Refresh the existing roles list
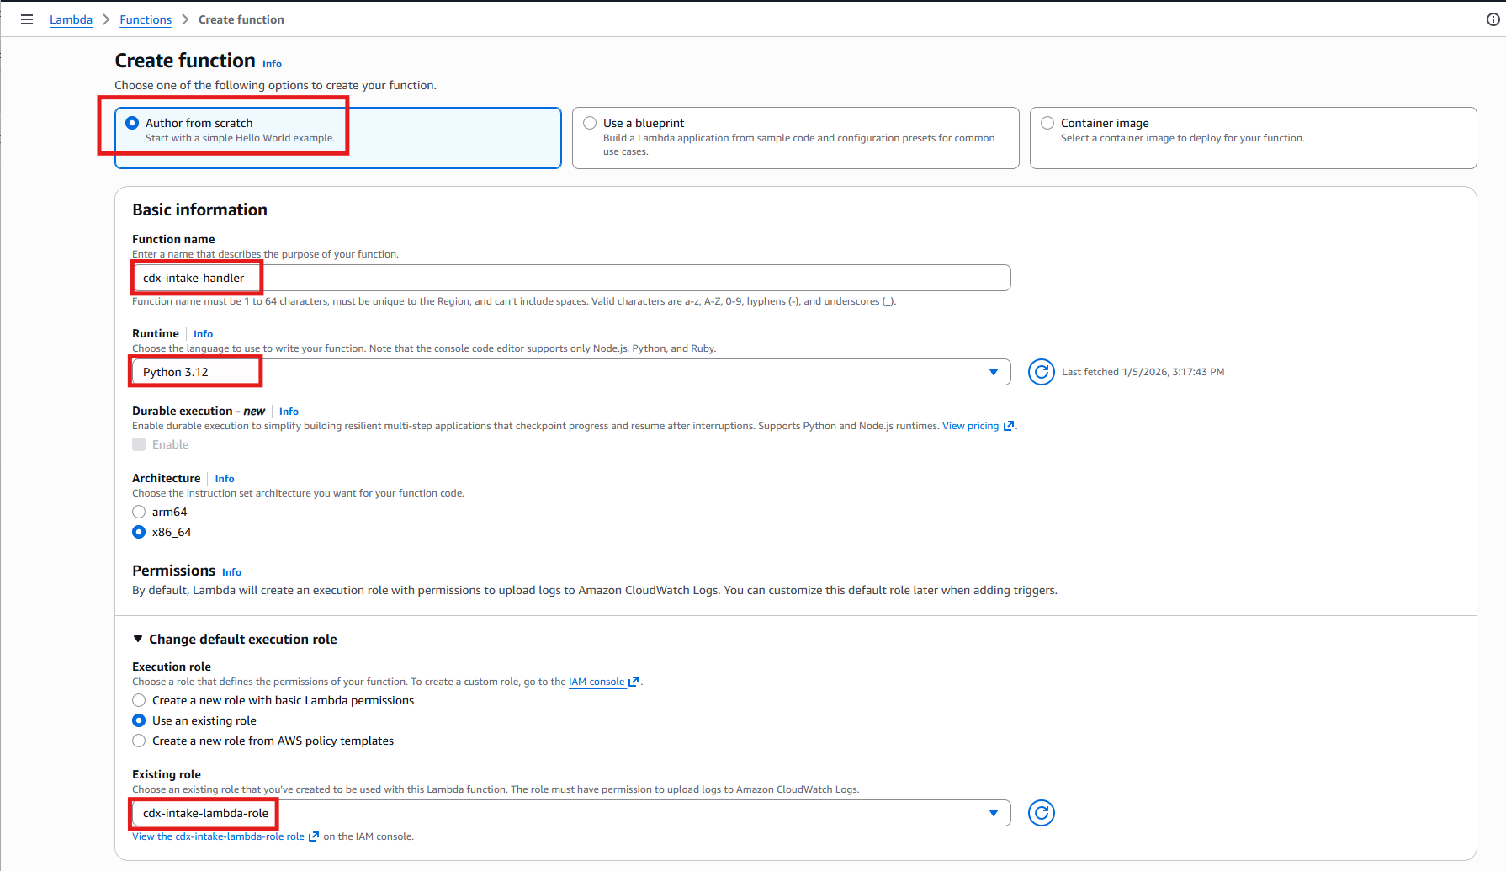 pyautogui.click(x=1041, y=813)
